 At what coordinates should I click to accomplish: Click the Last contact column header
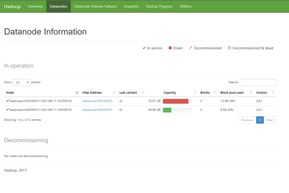point(132,92)
